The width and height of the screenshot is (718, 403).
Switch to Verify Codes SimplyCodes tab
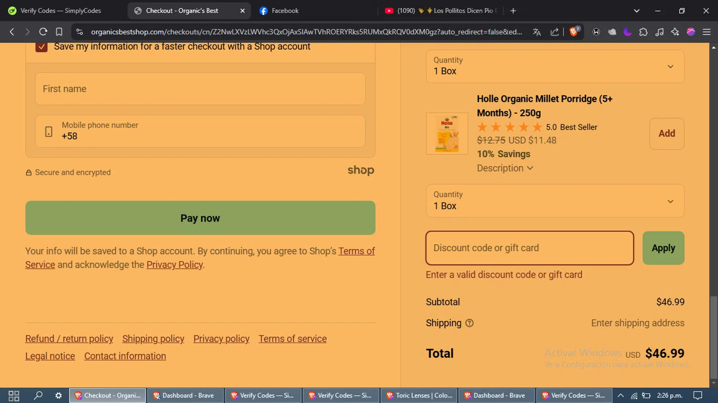point(60,11)
